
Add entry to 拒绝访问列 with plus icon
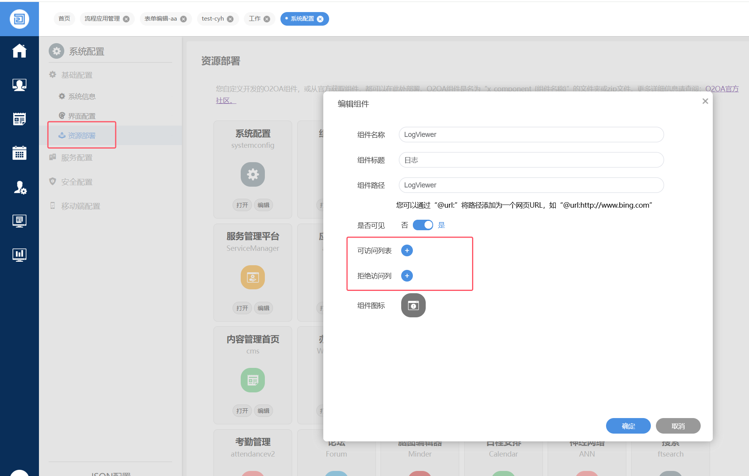407,276
